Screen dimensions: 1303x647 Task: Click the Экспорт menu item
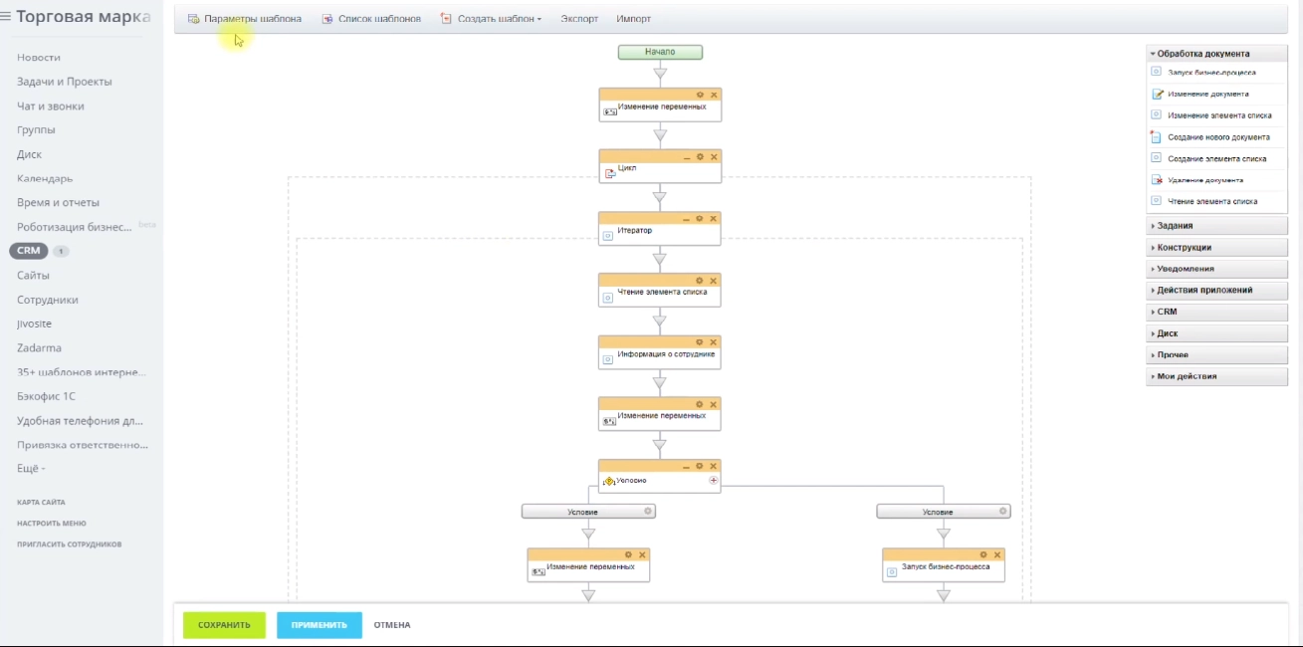579,19
